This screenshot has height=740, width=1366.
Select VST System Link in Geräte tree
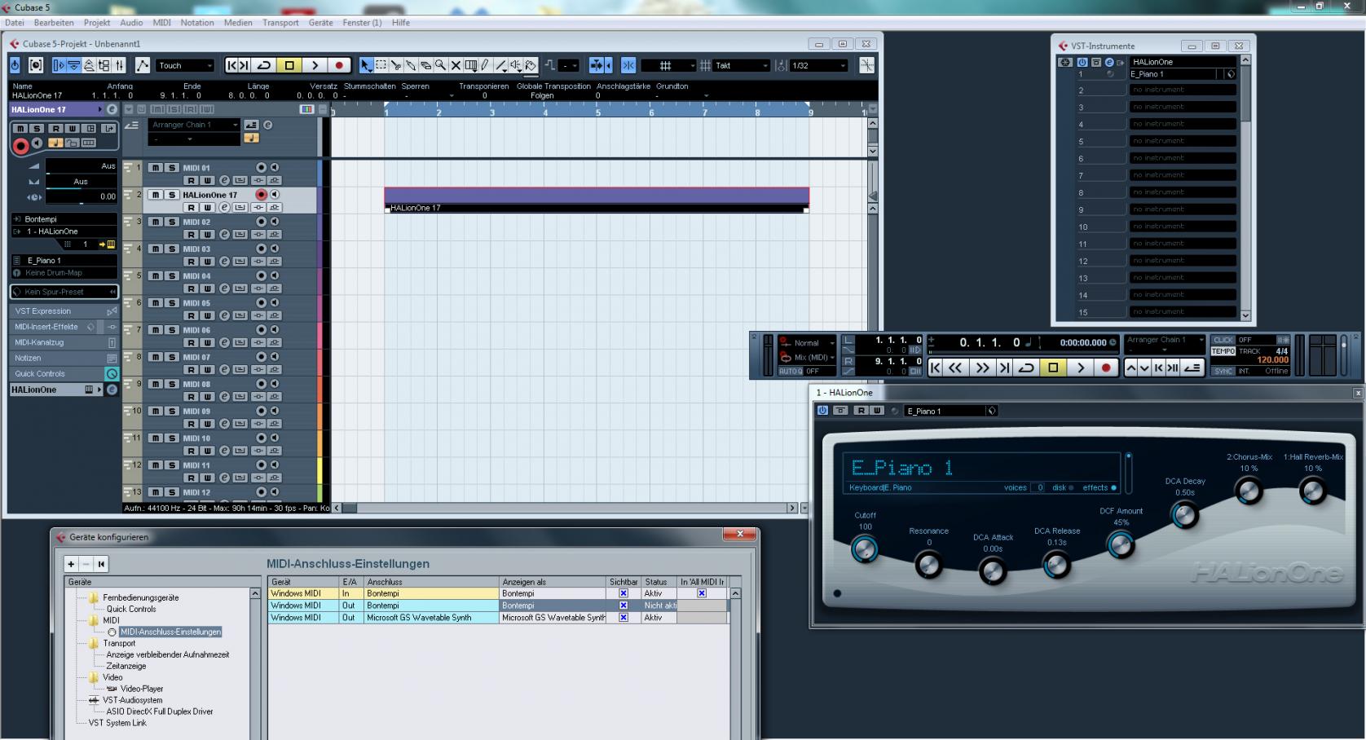tap(117, 723)
